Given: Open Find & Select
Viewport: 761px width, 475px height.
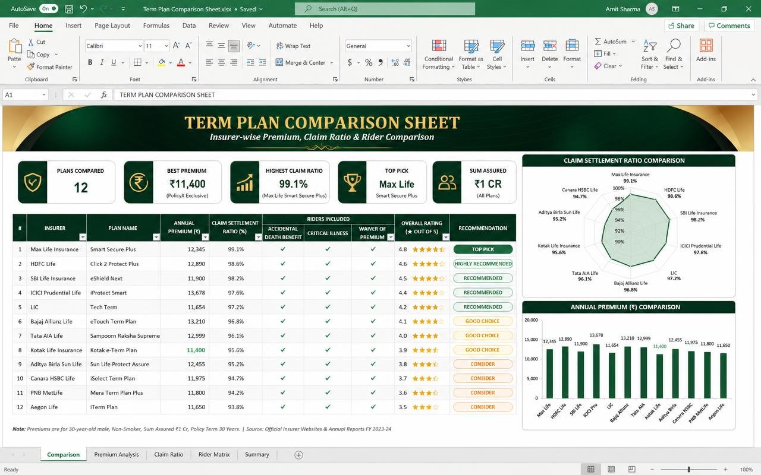Looking at the screenshot, I should [674, 55].
